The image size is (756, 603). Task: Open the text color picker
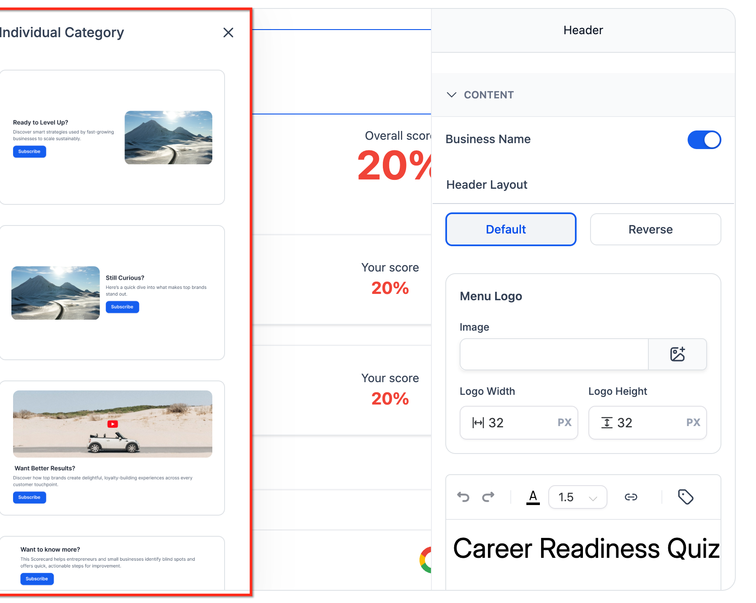tap(533, 497)
